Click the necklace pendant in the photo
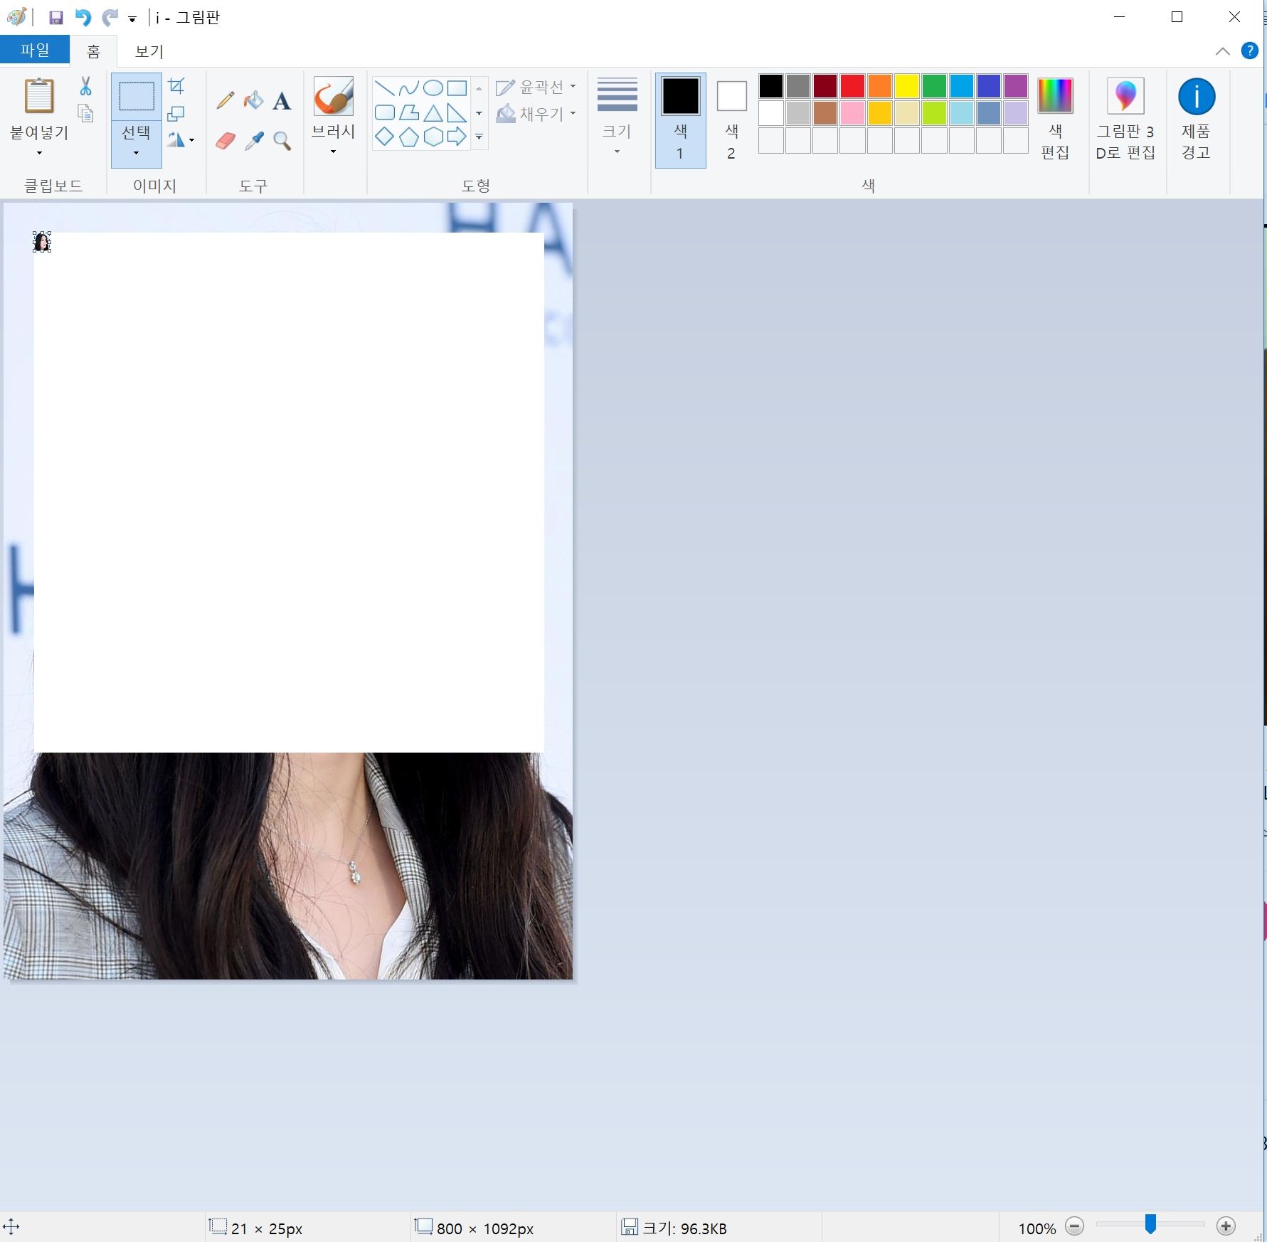 [x=355, y=873]
